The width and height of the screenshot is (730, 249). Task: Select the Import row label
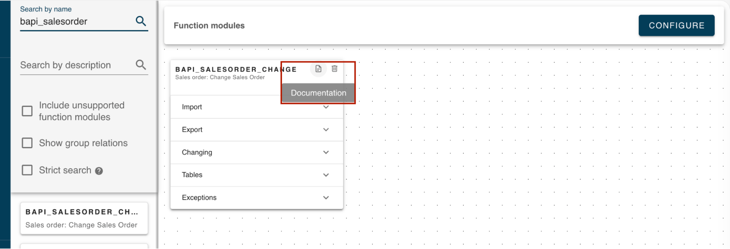coord(192,107)
